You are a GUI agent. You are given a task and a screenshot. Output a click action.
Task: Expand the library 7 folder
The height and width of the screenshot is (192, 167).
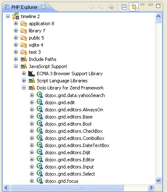16,31
